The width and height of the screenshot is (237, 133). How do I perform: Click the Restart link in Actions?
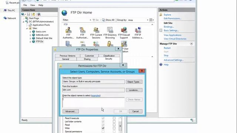coord(167,48)
